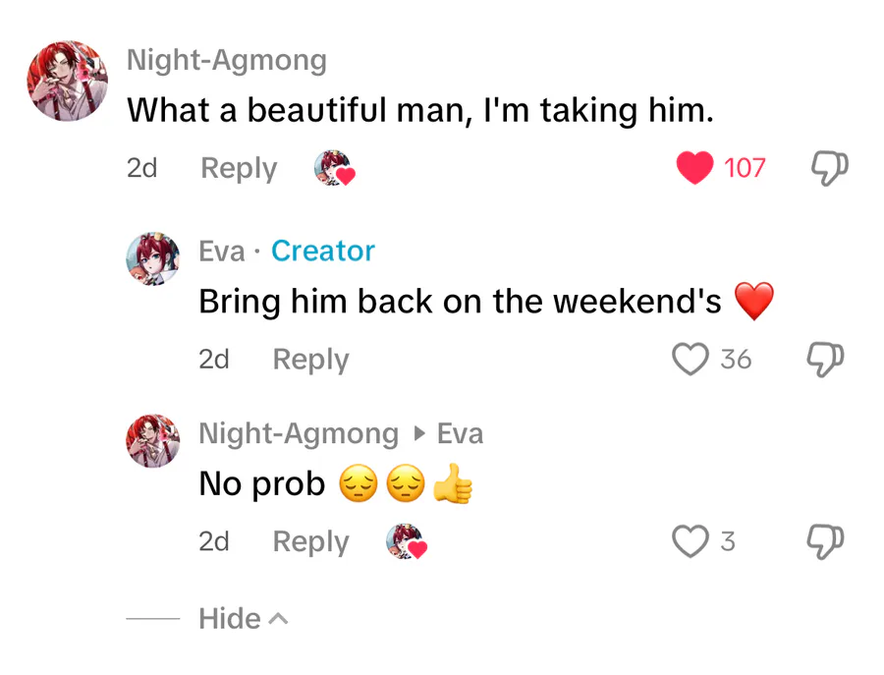
Task: Like Eva's 'Bring him back' reply
Action: [691, 360]
